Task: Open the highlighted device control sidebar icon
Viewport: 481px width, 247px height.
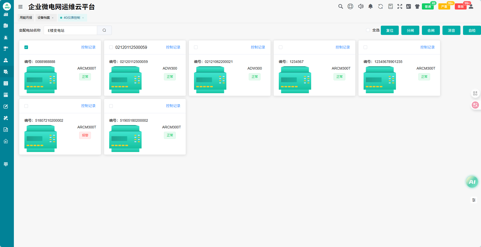Action: tap(6, 72)
